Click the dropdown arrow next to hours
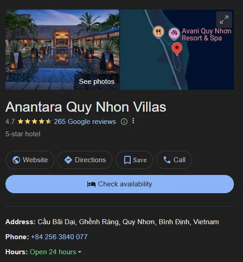This screenshot has height=262, width=243. [x=80, y=252]
